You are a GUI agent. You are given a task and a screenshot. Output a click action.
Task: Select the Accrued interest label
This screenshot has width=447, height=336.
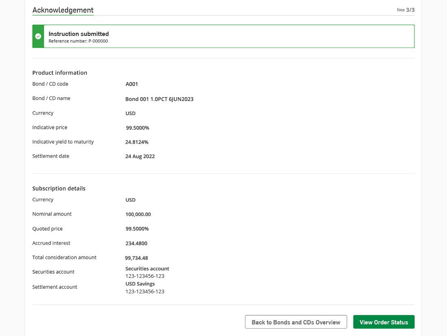coord(51,243)
